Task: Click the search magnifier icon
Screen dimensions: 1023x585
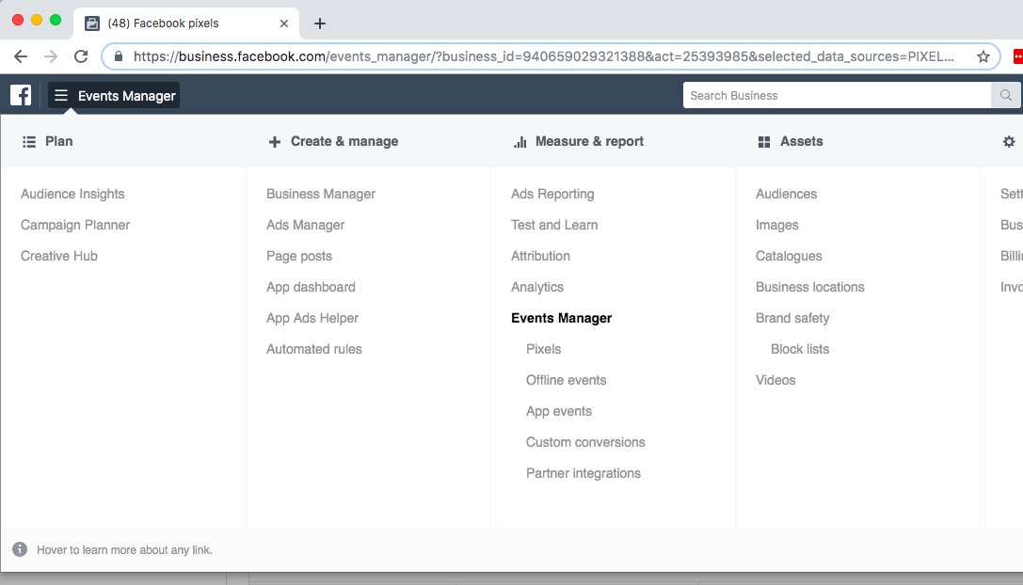Action: (1006, 95)
